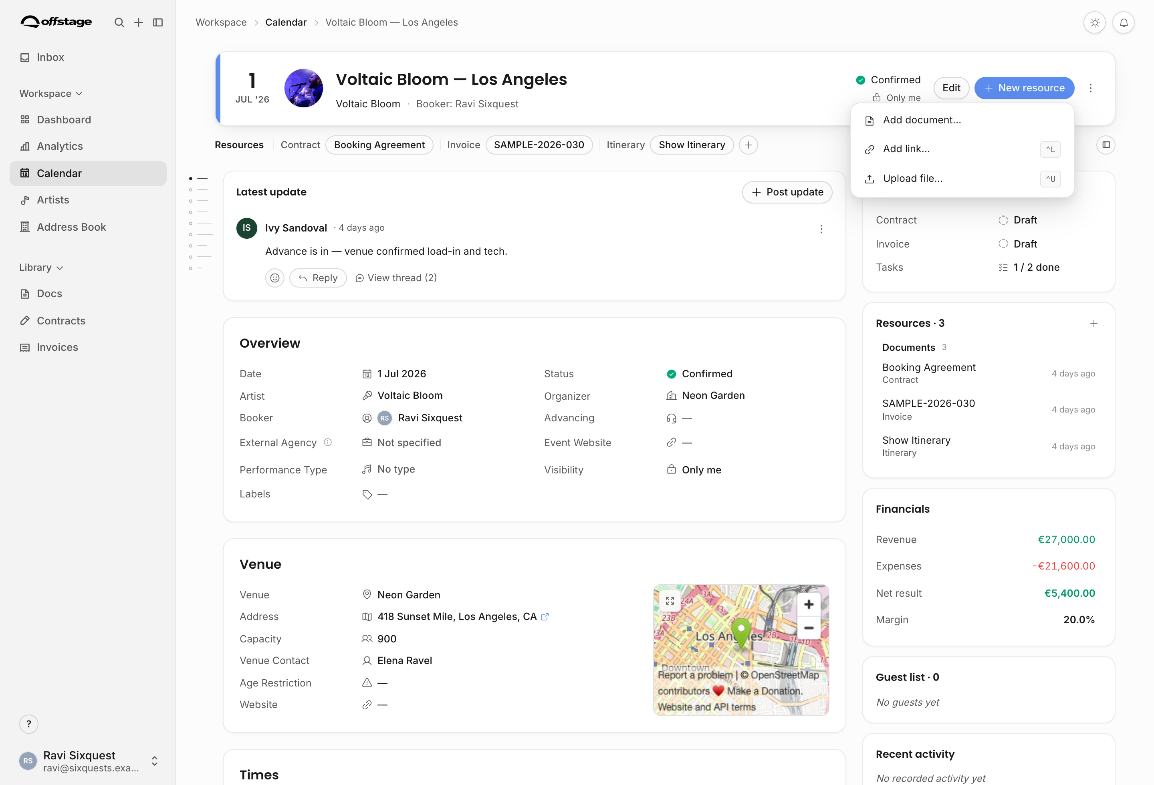Image resolution: width=1154 pixels, height=785 pixels.
Task: Open Analytics page
Action: [88, 146]
